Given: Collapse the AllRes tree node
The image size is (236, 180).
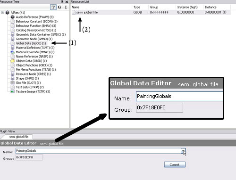Looking at the screenshot, I should [2, 13].
